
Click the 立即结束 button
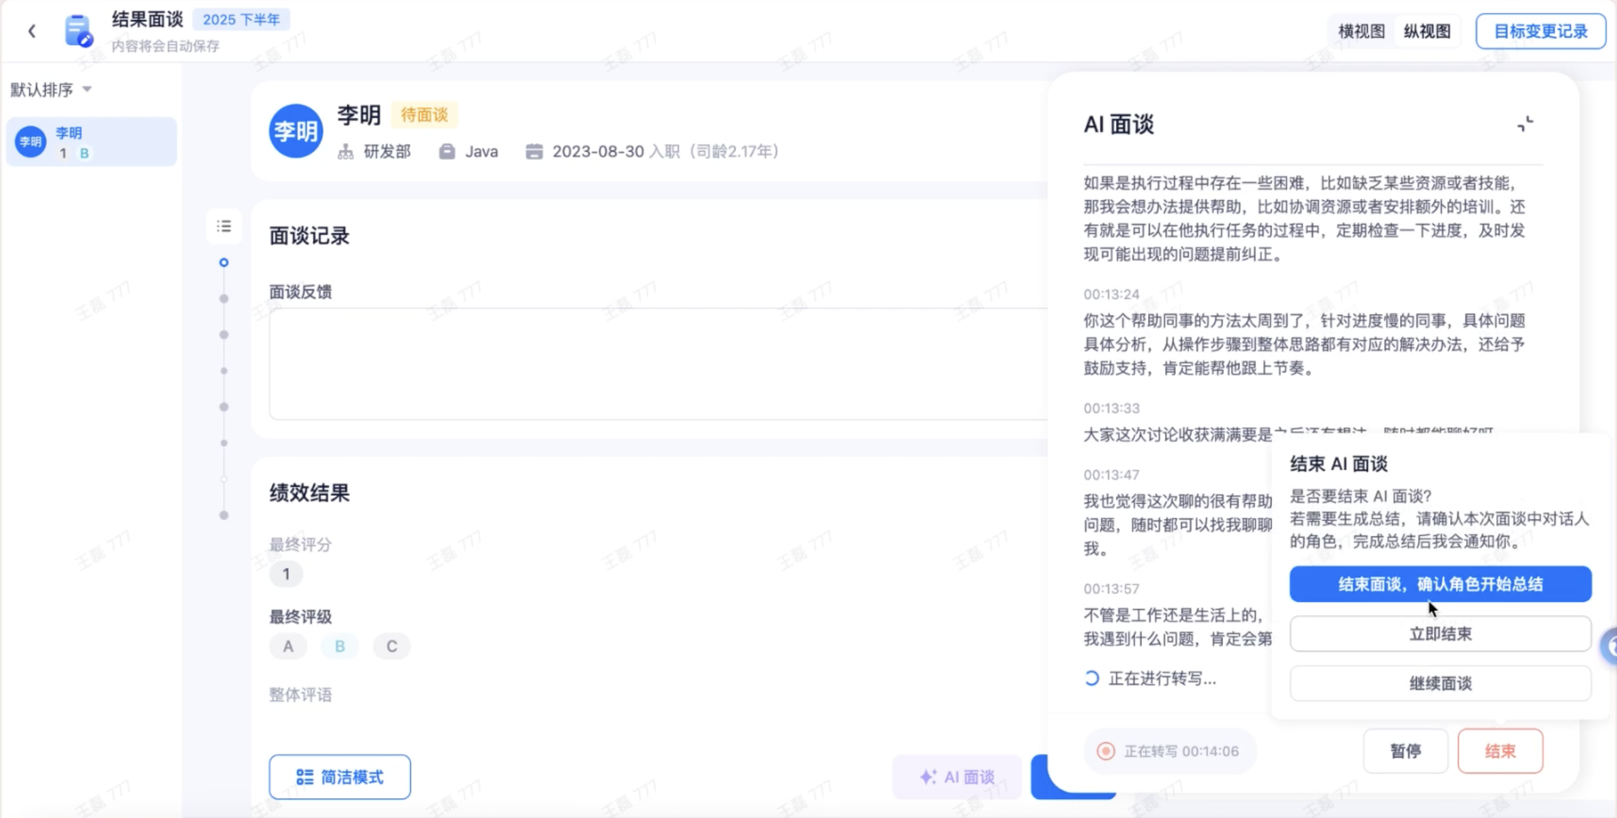pyautogui.click(x=1440, y=634)
